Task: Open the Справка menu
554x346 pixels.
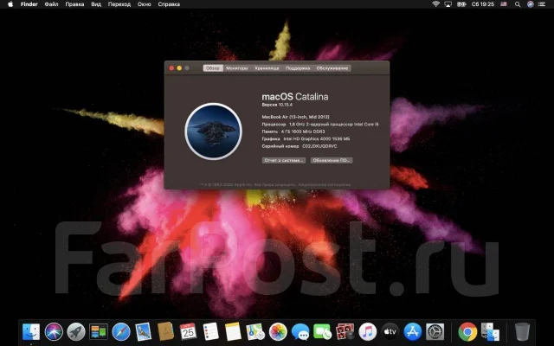Action: click(169, 4)
